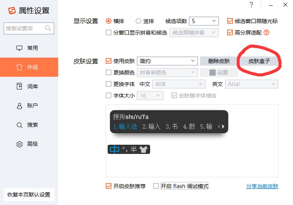Click the color 设置 button
The height and width of the screenshot is (205, 293).
point(219,73)
